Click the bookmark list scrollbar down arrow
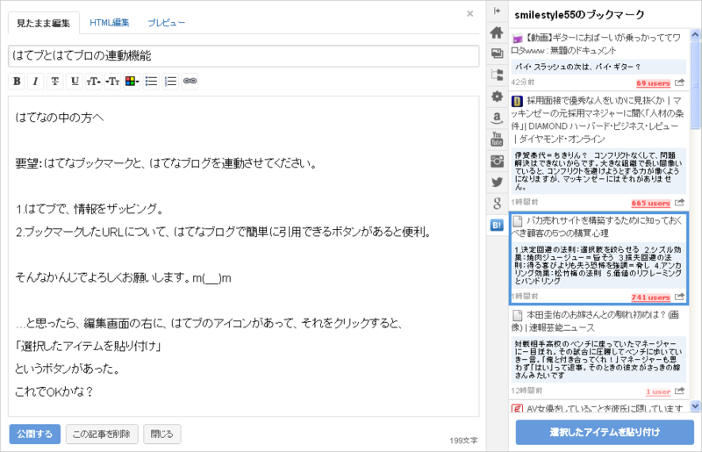Viewport: 702px width, 452px height. click(695, 405)
